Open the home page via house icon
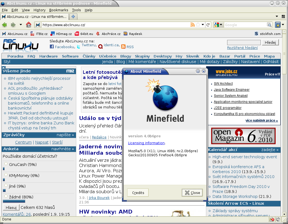This screenshot has width=288, height=224. pyautogui.click(x=28, y=24)
